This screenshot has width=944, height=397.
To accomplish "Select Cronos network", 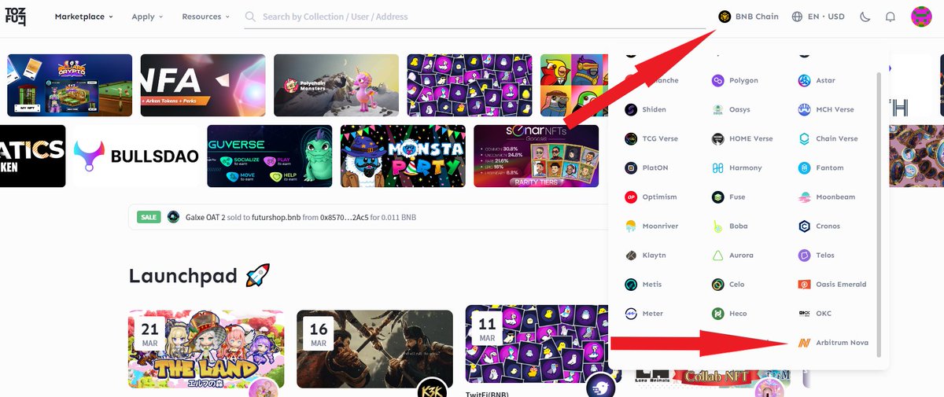I will [819, 226].
